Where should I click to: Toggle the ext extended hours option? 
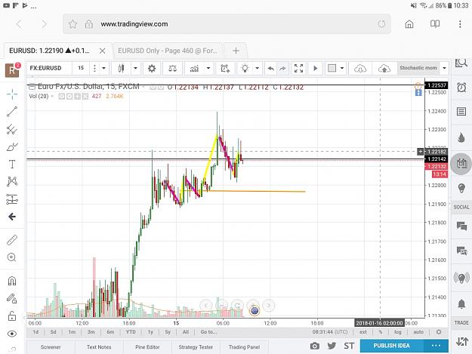pyautogui.click(x=363, y=332)
